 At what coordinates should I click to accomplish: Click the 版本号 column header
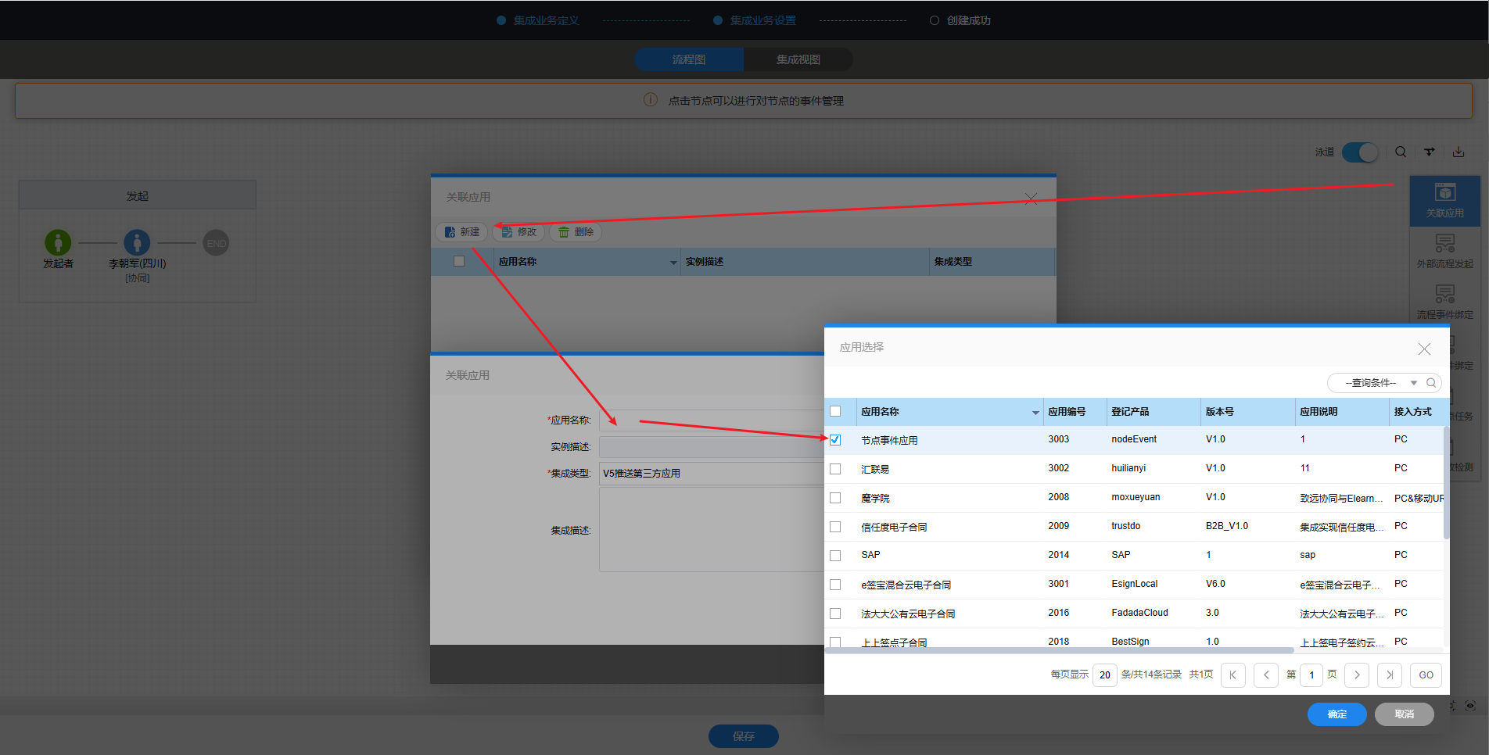click(x=1247, y=412)
